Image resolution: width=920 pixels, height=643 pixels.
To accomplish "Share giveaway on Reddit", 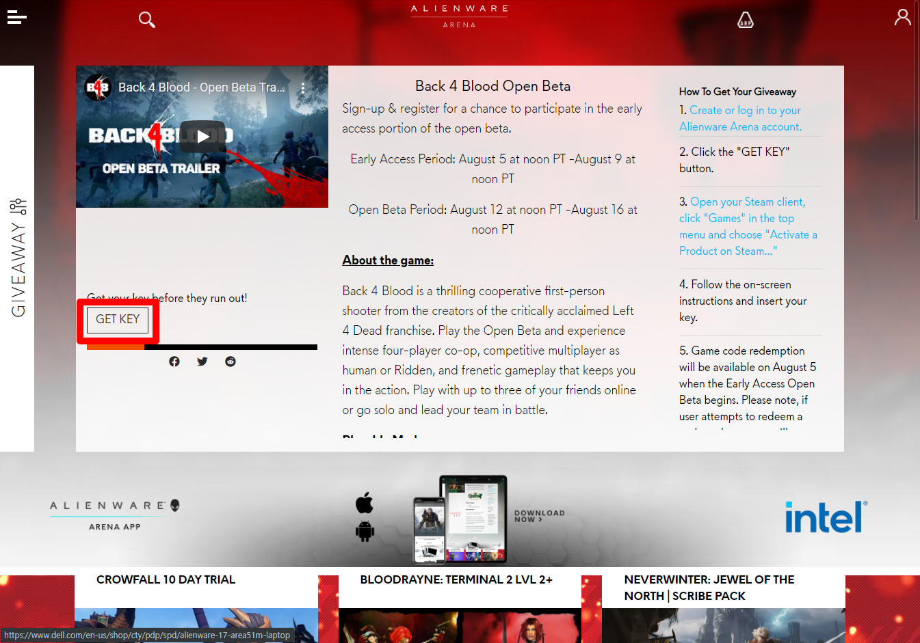I will (x=231, y=361).
